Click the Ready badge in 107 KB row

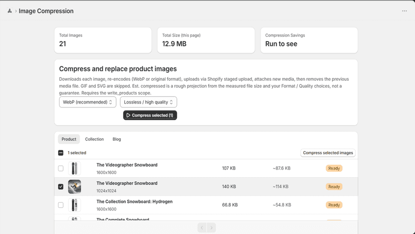334,168
